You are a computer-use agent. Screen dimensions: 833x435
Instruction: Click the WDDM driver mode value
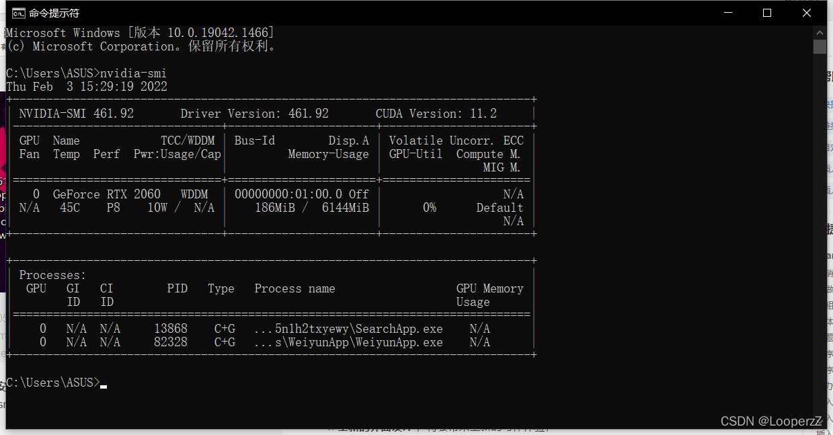(x=194, y=194)
